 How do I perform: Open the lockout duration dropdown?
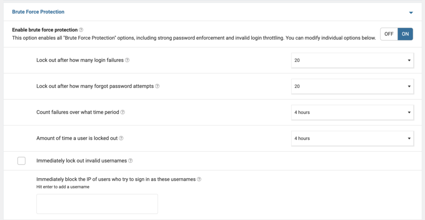click(x=352, y=138)
